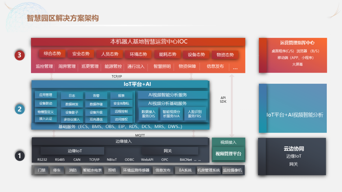Click the 视频接入 header

click(x=228, y=142)
